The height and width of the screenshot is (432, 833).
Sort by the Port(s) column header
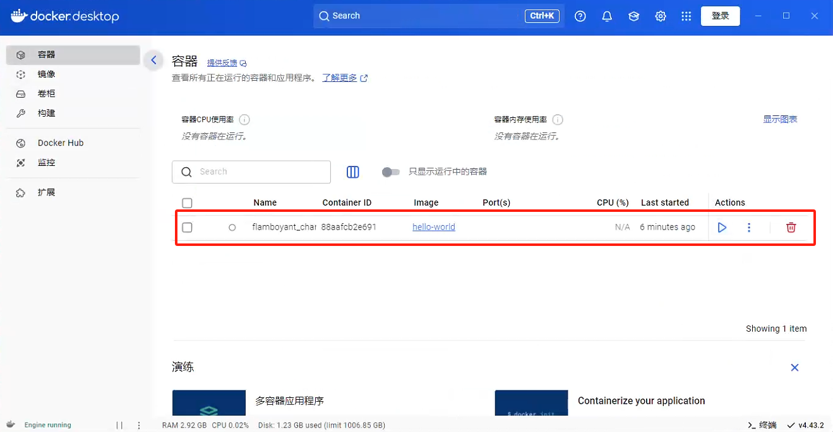(x=496, y=202)
